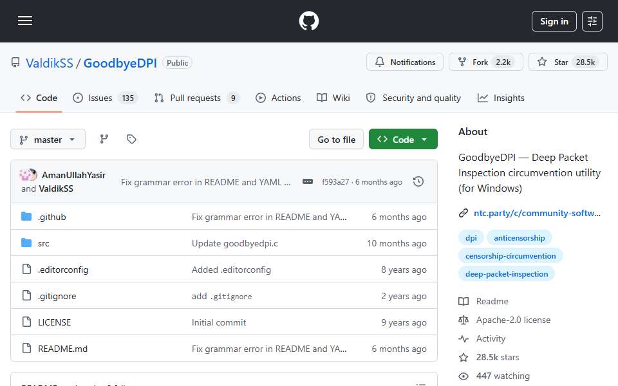Open the hamburger navigation menu
618x386 pixels.
pyautogui.click(x=25, y=21)
